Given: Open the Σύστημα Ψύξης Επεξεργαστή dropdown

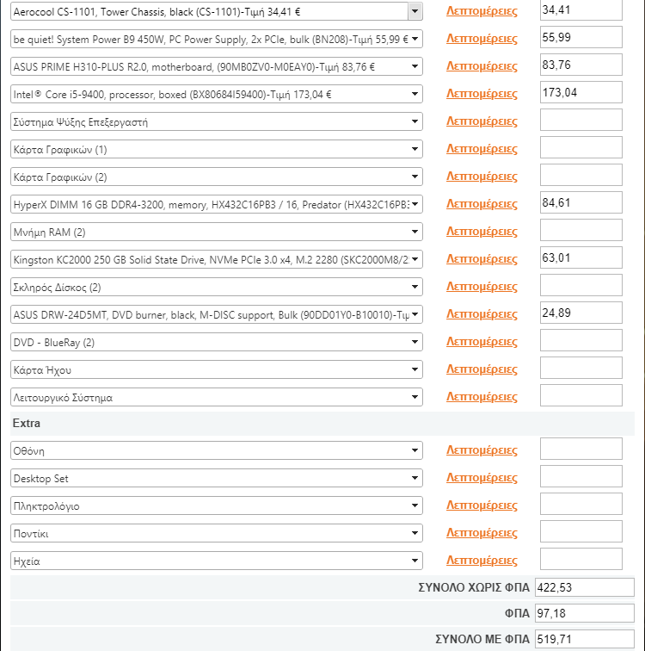Looking at the screenshot, I should point(217,121).
